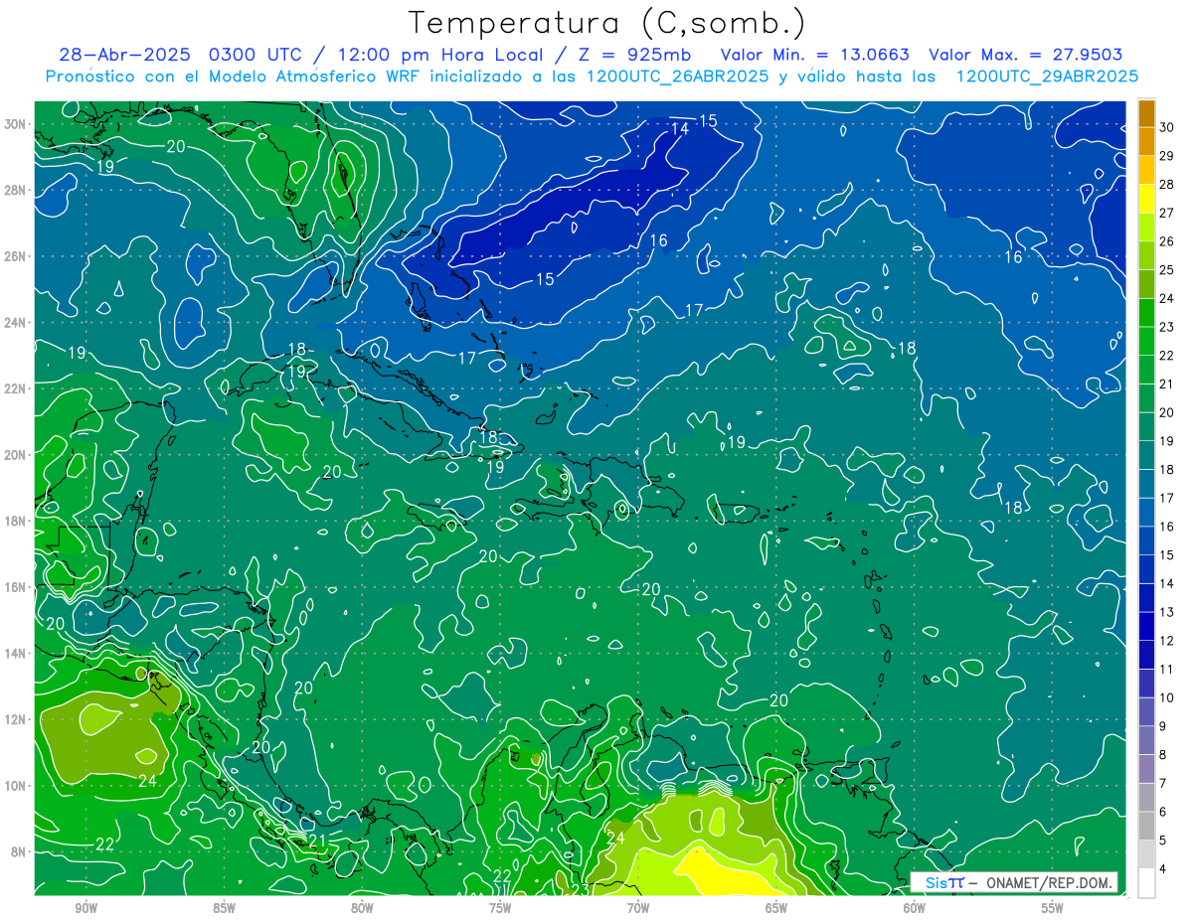Image resolution: width=1193 pixels, height=921 pixels.
Task: Click the "22N" latitude label
Action: tap(15, 388)
